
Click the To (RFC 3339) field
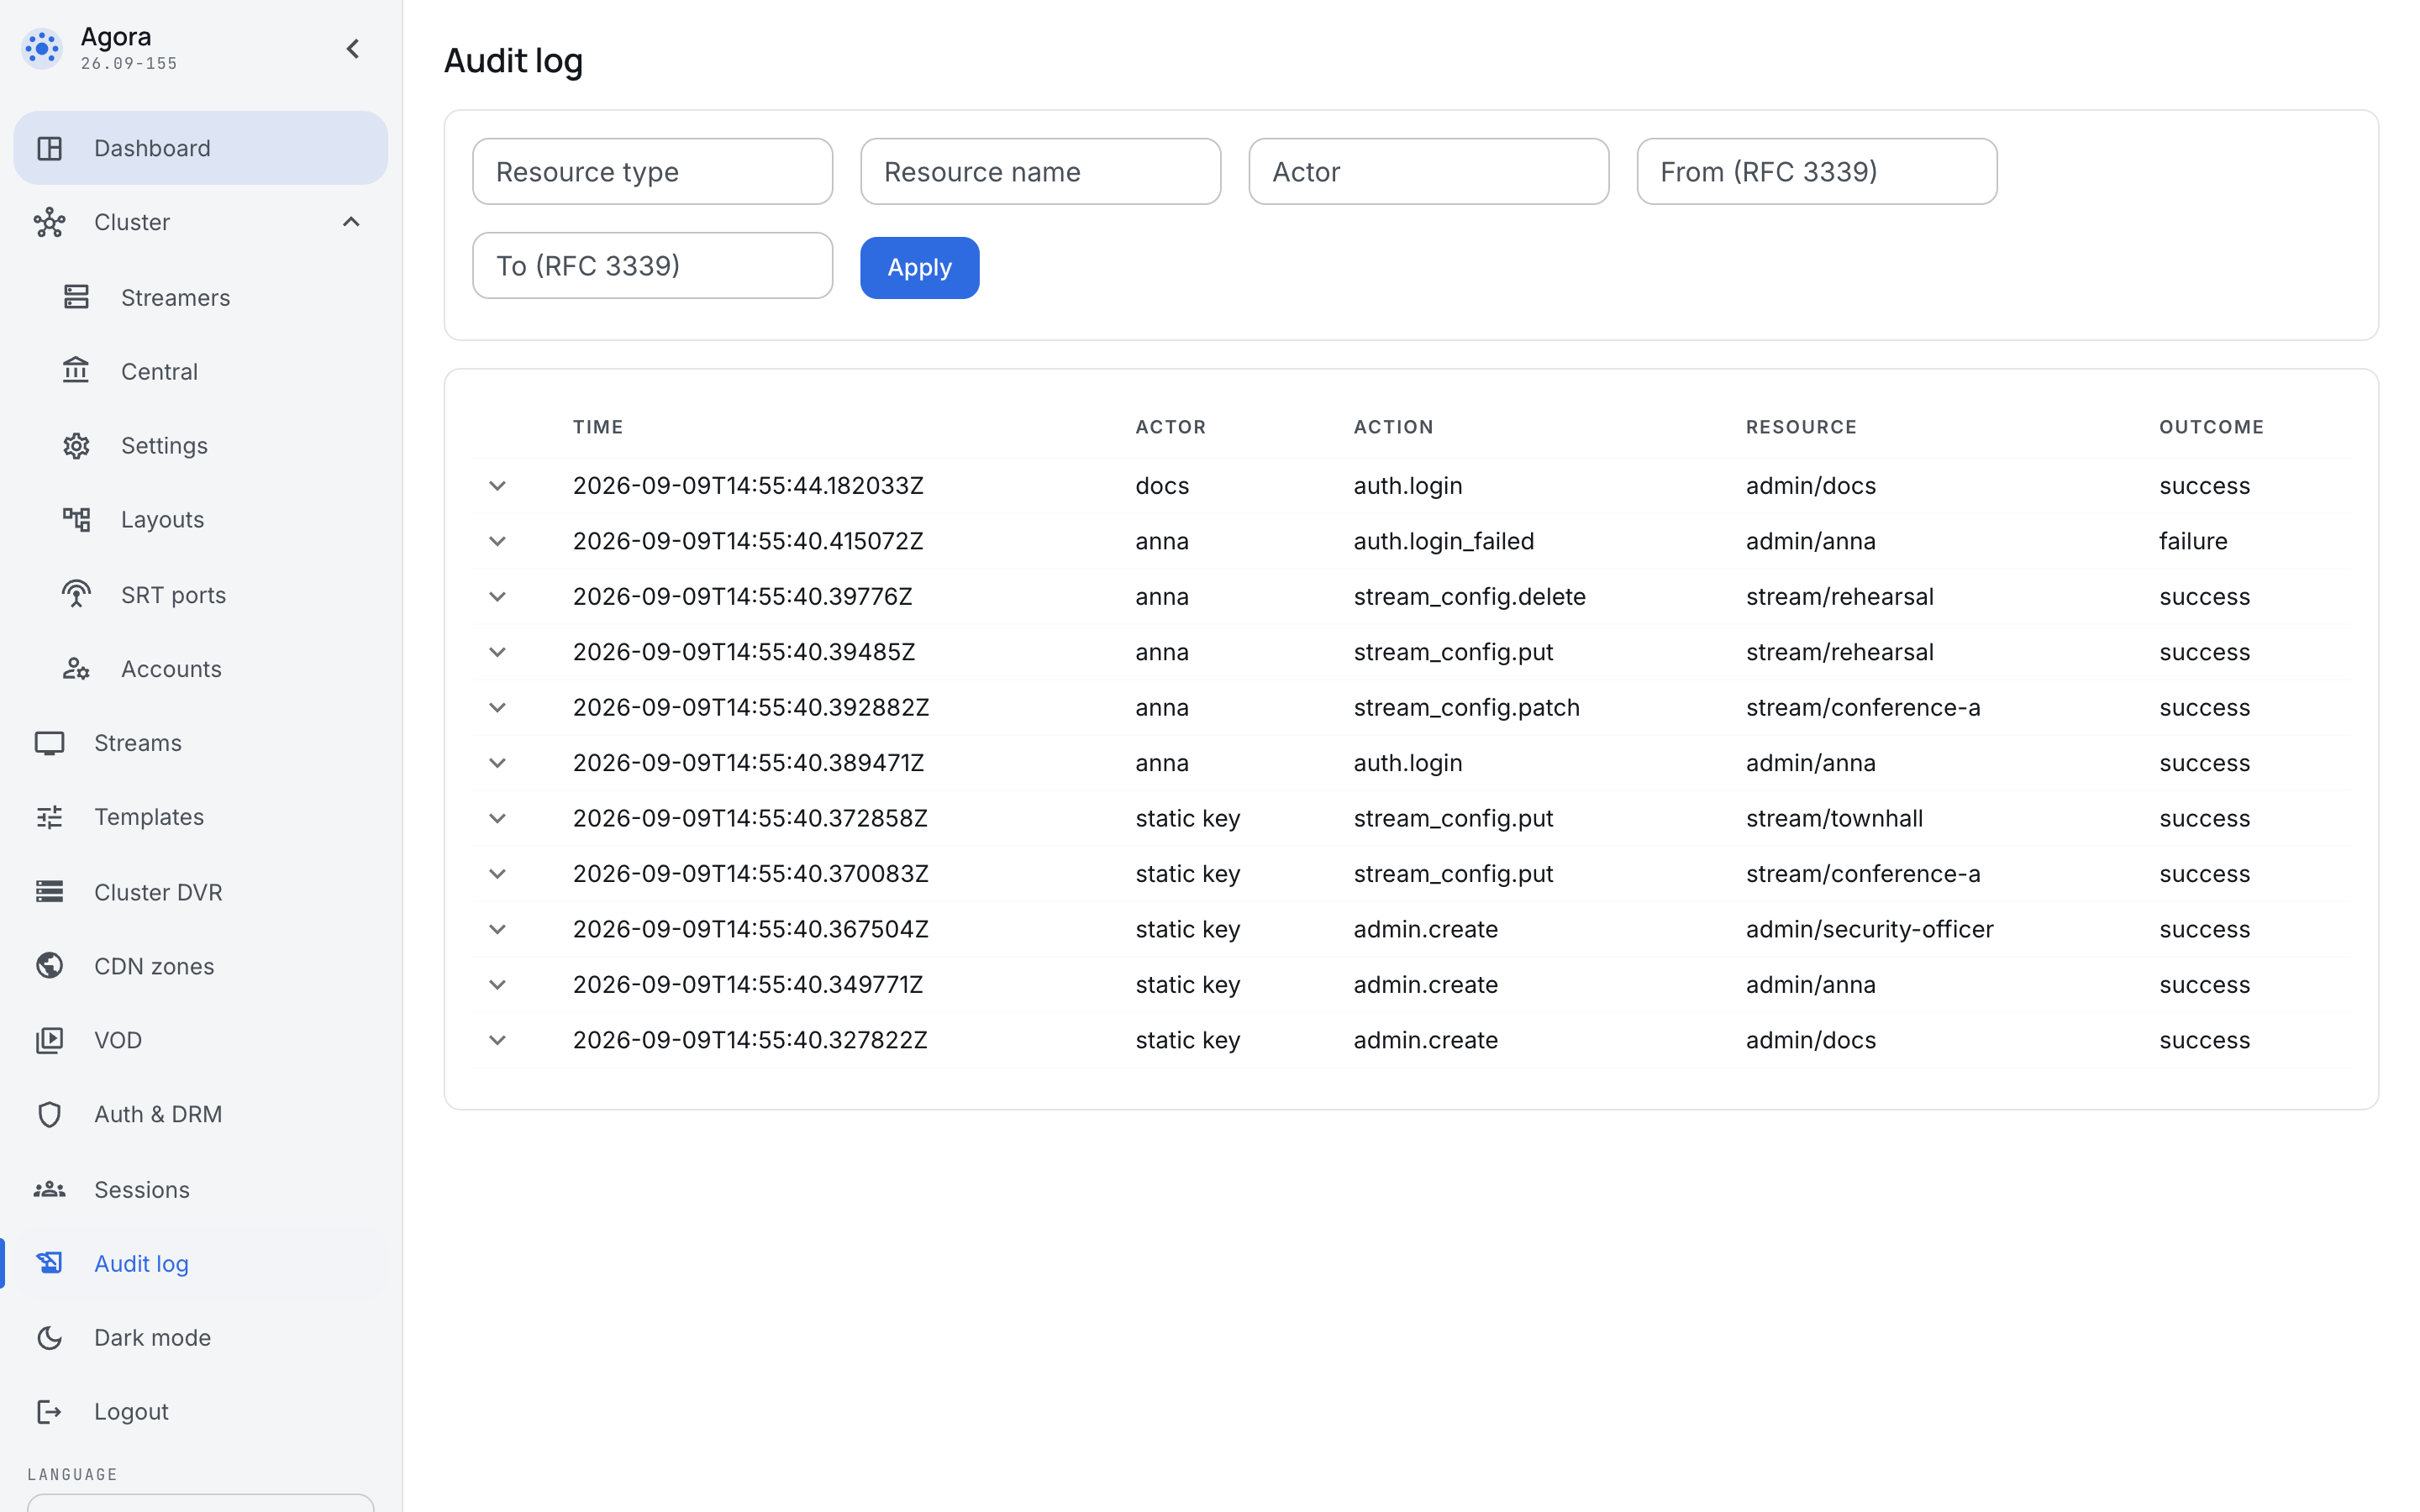[x=652, y=265]
